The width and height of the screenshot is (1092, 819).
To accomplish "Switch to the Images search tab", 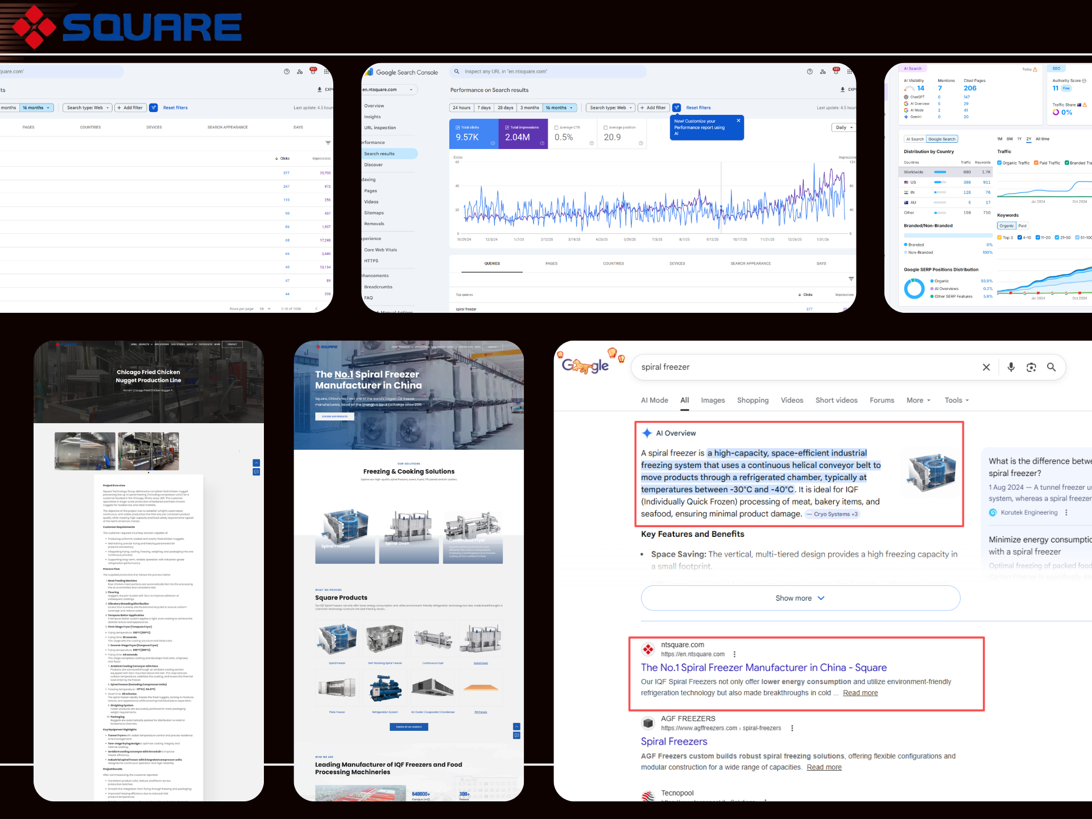I will (713, 400).
